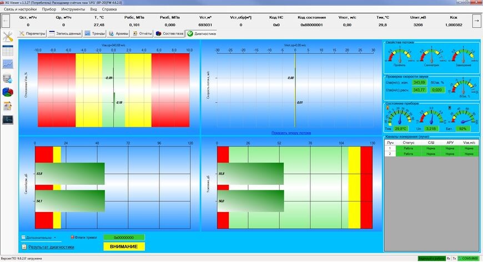The image size is (483, 262).
Task: Open the reports sidebar icon
Action: coord(8,105)
